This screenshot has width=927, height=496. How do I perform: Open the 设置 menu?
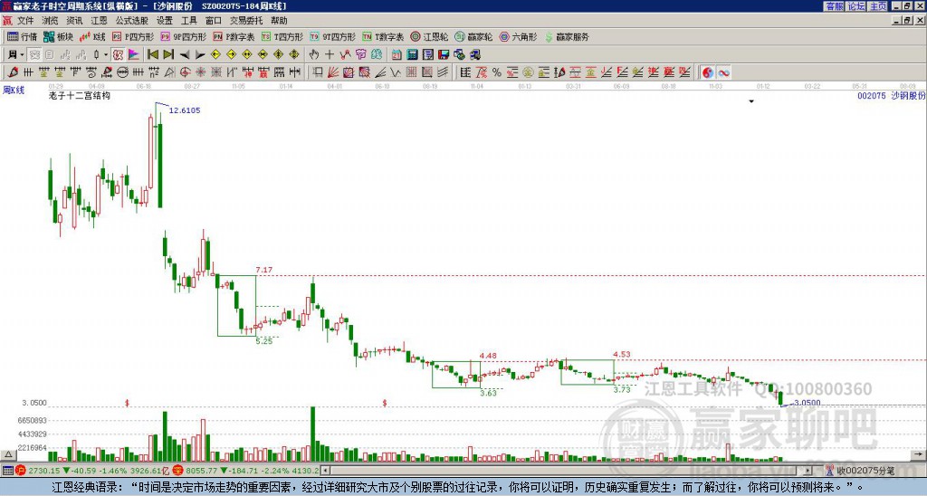point(165,21)
